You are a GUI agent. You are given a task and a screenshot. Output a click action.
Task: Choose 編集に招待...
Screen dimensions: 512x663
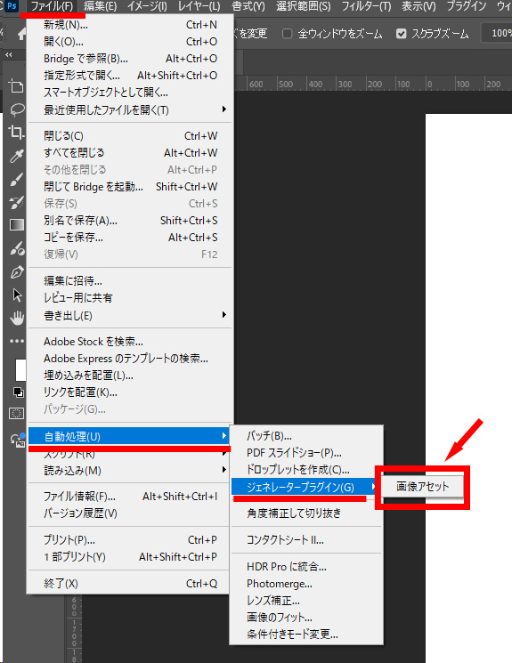pyautogui.click(x=130, y=281)
